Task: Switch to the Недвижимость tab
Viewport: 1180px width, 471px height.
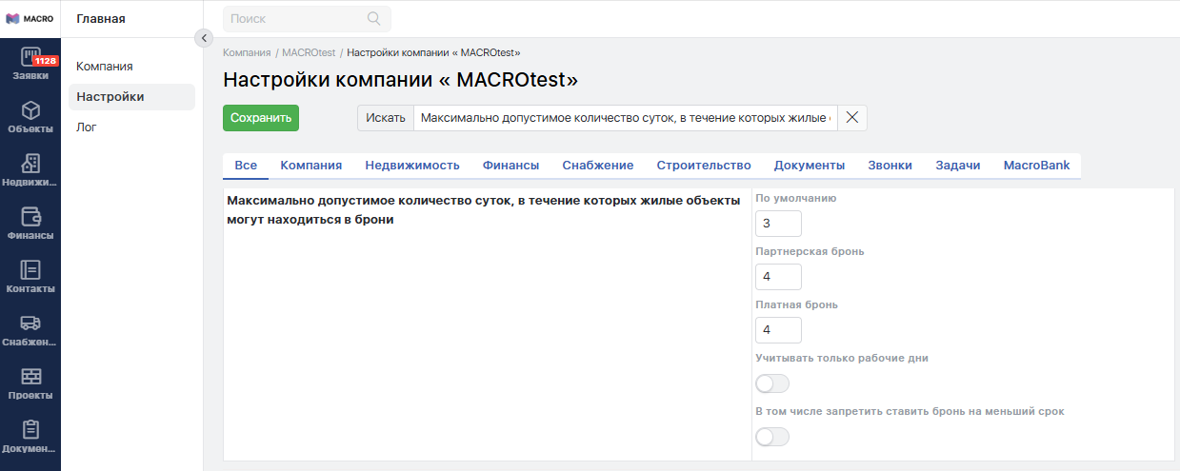Action: (412, 166)
